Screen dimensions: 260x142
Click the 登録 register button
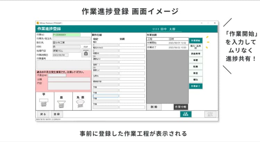coord(57,114)
